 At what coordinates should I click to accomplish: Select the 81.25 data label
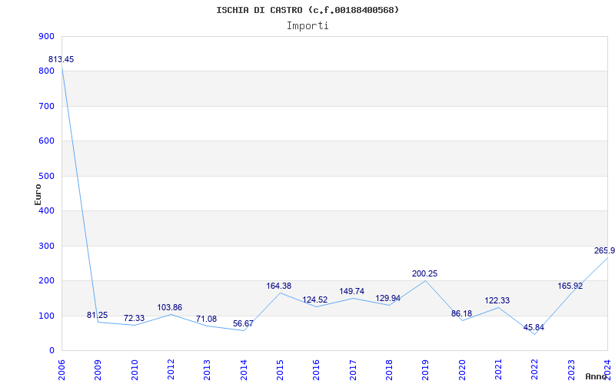click(x=97, y=316)
